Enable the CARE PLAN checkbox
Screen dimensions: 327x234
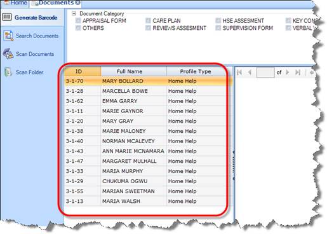coord(148,20)
